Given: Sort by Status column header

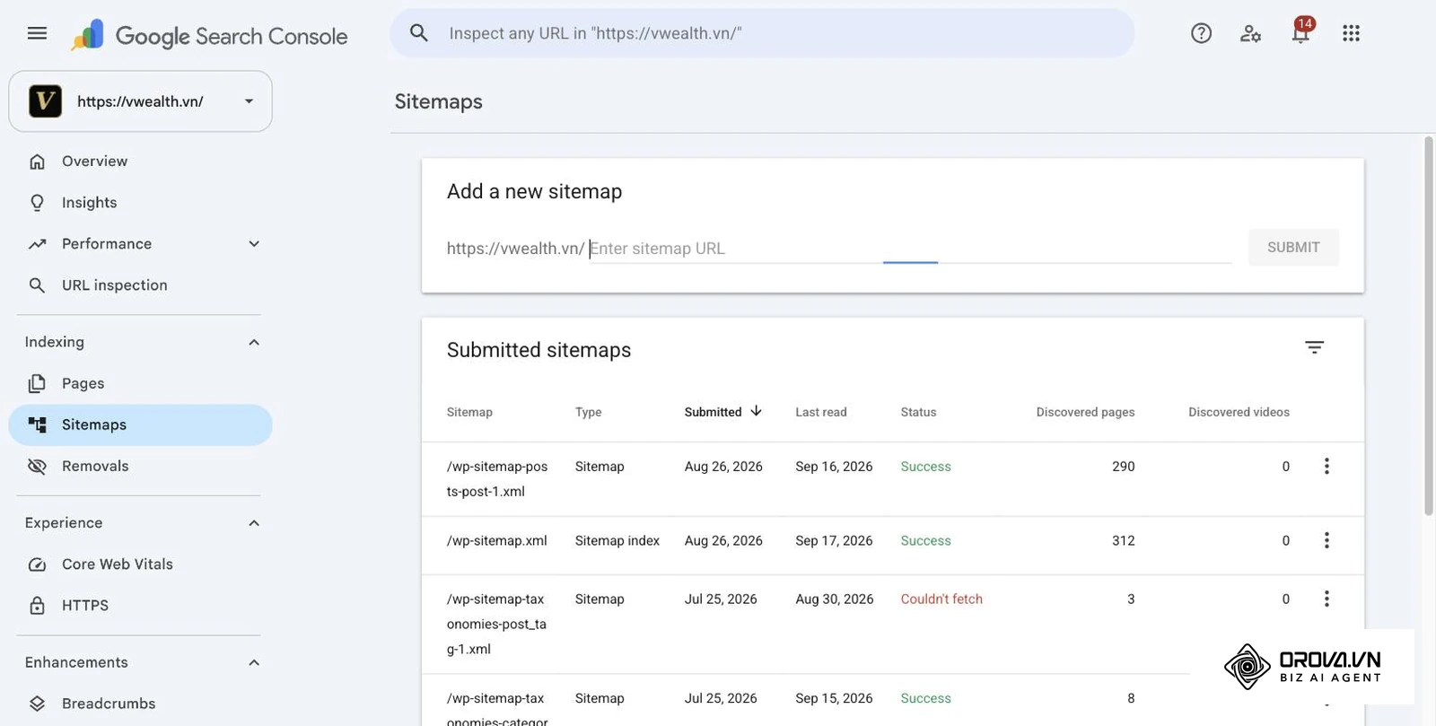Looking at the screenshot, I should pos(918,412).
